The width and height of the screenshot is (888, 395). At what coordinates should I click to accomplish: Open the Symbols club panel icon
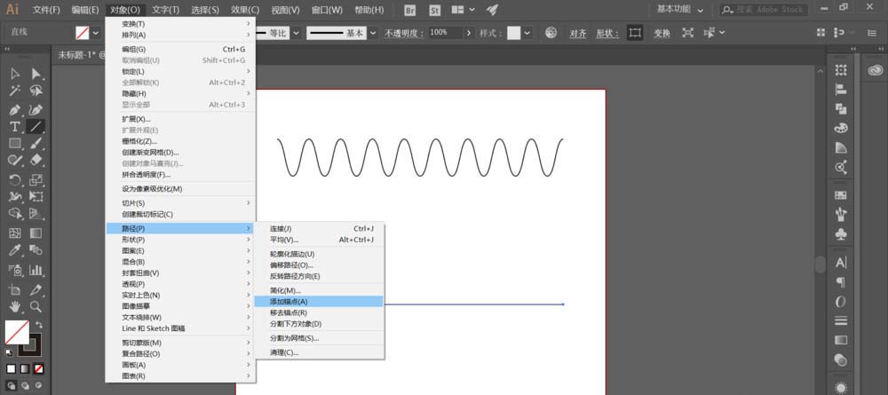(841, 233)
